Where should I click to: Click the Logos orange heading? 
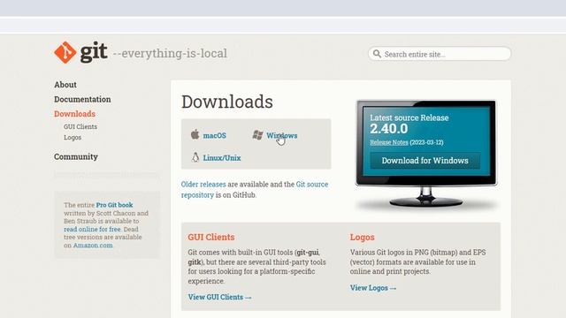coord(362,238)
